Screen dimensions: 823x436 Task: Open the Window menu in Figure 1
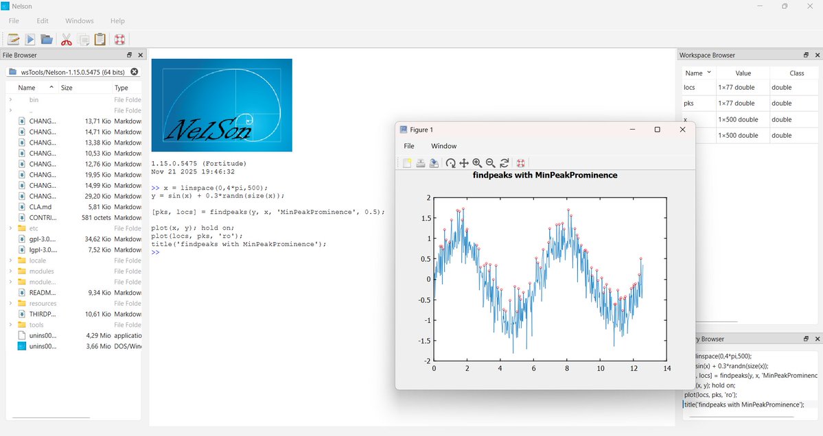pyautogui.click(x=443, y=146)
